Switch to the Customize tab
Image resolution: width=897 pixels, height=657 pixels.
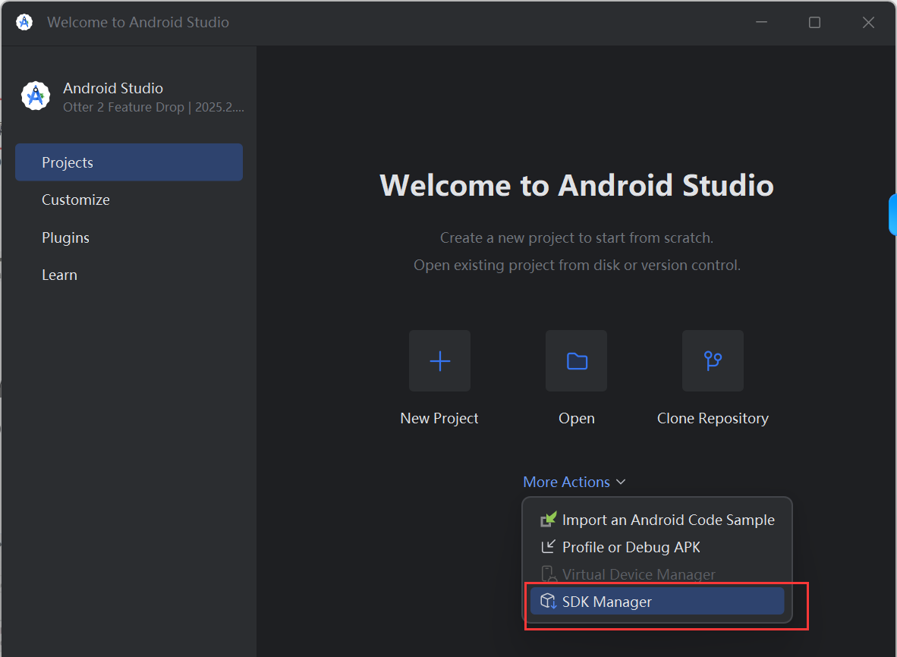point(76,200)
